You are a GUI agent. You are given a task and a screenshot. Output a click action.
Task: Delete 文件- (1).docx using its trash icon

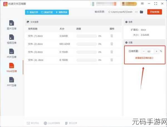click(112, 36)
